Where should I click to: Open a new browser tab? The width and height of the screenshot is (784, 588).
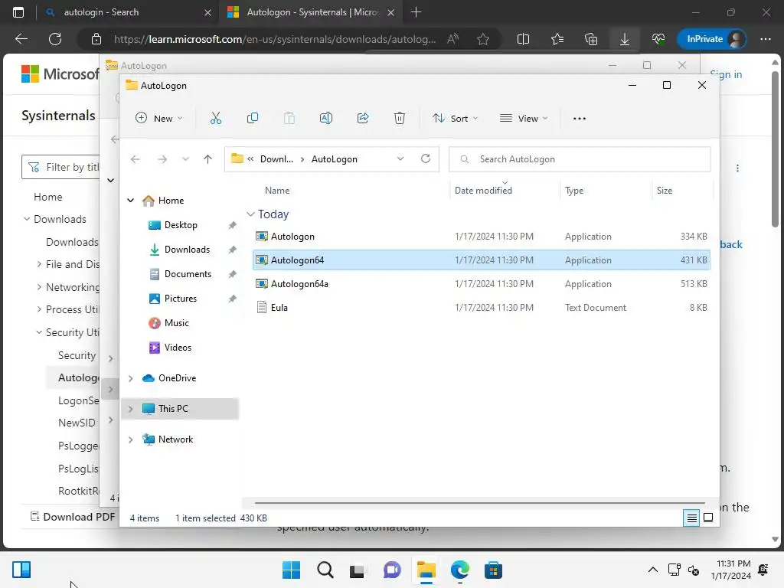pyautogui.click(x=416, y=12)
